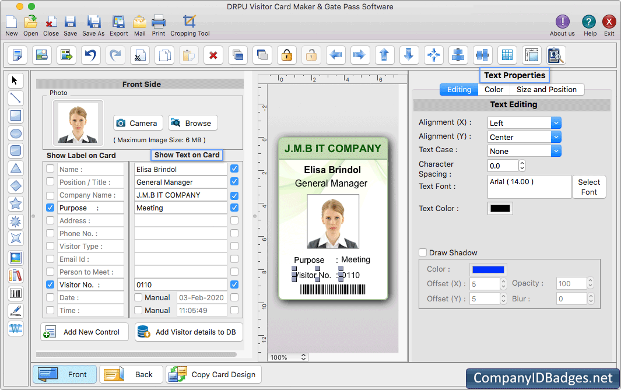
Task: Move object up with blue up arrow
Action: (385, 55)
